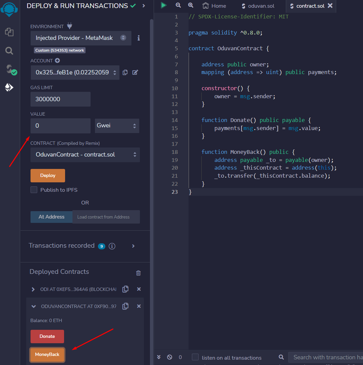This screenshot has width=363, height=365.
Task: Open the Contract selection dropdown
Action: [85, 155]
